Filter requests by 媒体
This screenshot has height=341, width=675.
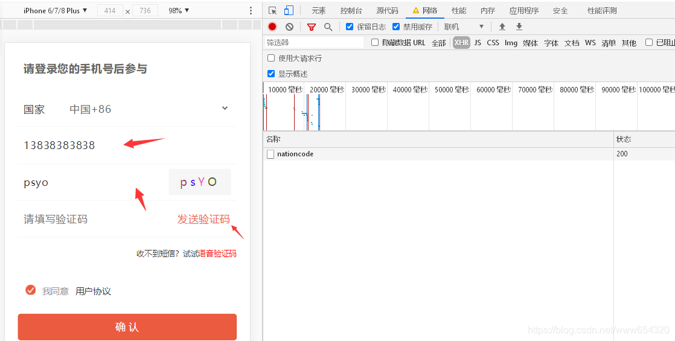tap(530, 43)
